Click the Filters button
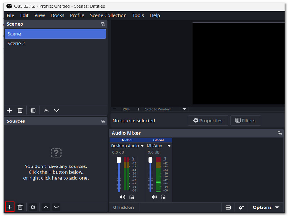Image resolution: width=288 pixels, height=216 pixels. click(246, 121)
